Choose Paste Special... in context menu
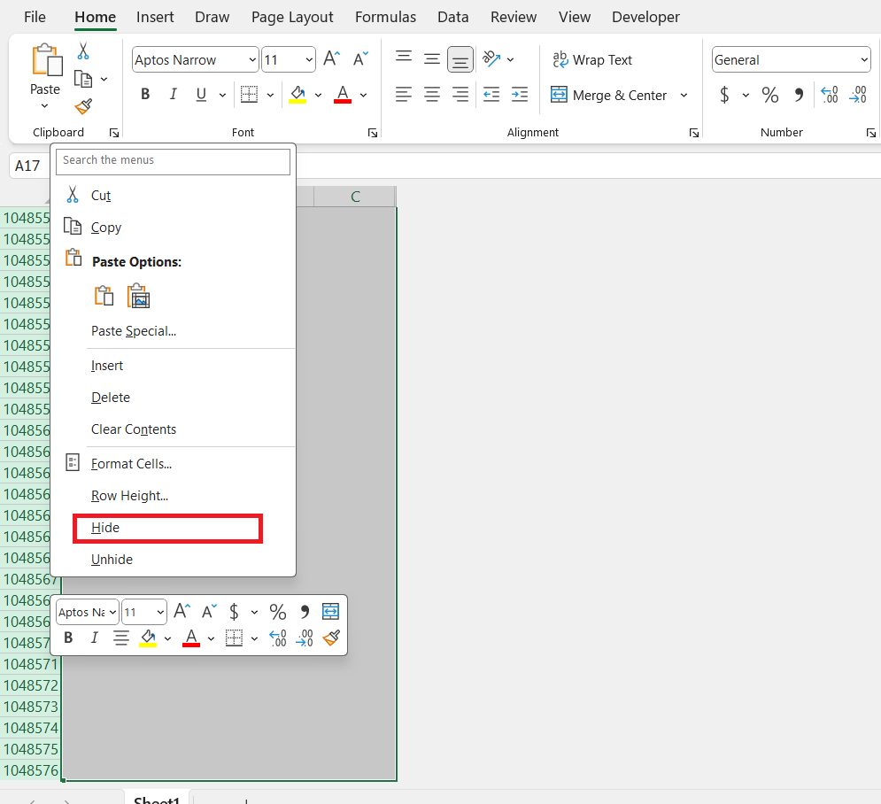The height and width of the screenshot is (804, 881). tap(173, 331)
